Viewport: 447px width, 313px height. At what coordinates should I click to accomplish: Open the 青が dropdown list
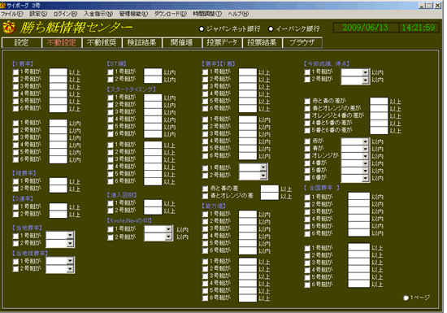pyautogui.click(x=365, y=149)
